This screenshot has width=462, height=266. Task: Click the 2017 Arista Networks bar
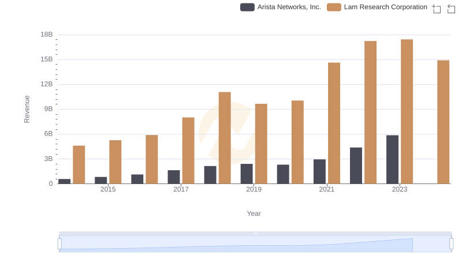[x=174, y=177]
